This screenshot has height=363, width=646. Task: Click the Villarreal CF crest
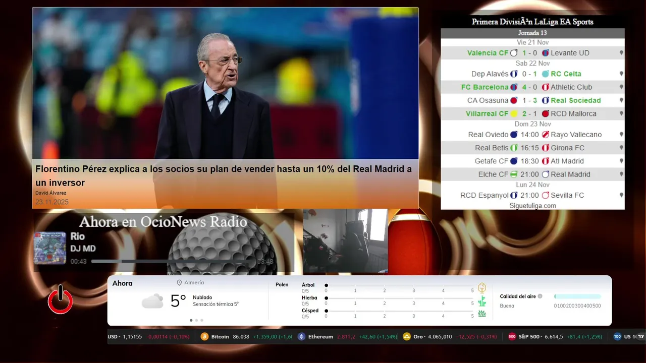click(x=514, y=114)
